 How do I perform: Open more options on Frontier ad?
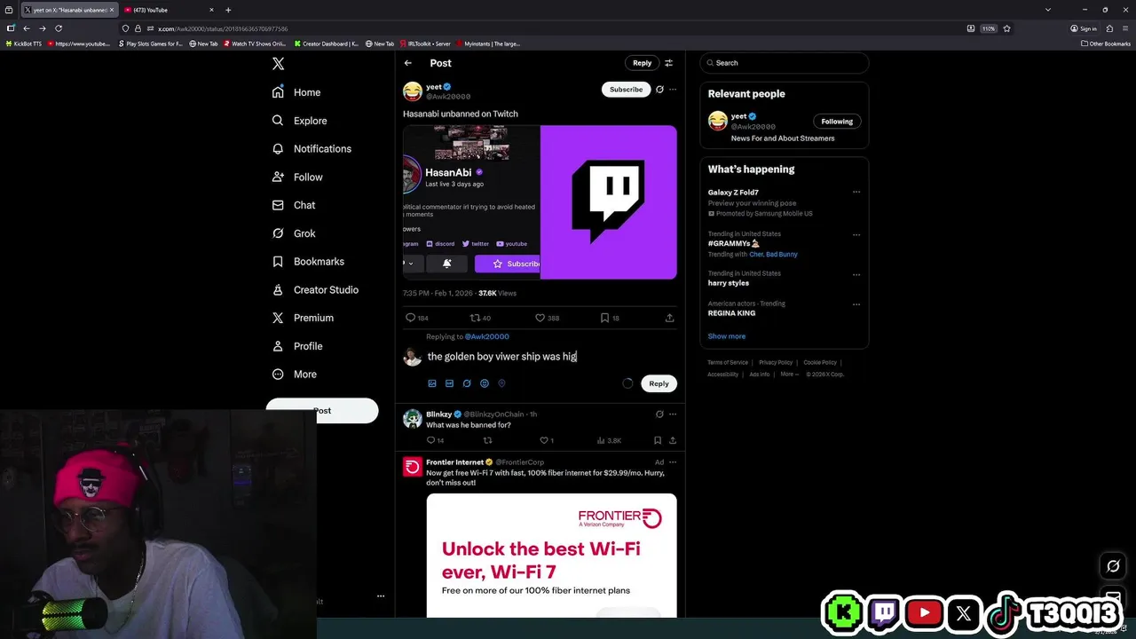[673, 462]
